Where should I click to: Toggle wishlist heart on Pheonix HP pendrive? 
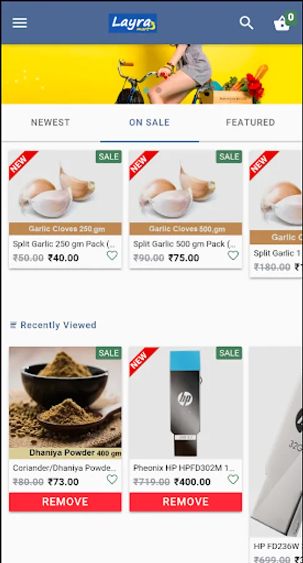[233, 479]
